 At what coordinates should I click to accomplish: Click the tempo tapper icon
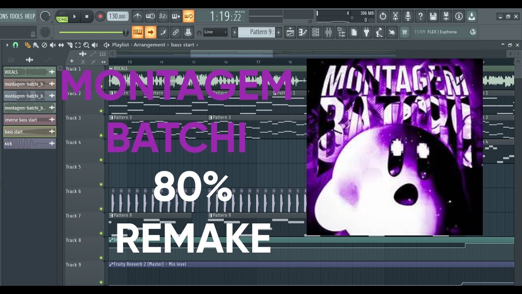coord(379,32)
